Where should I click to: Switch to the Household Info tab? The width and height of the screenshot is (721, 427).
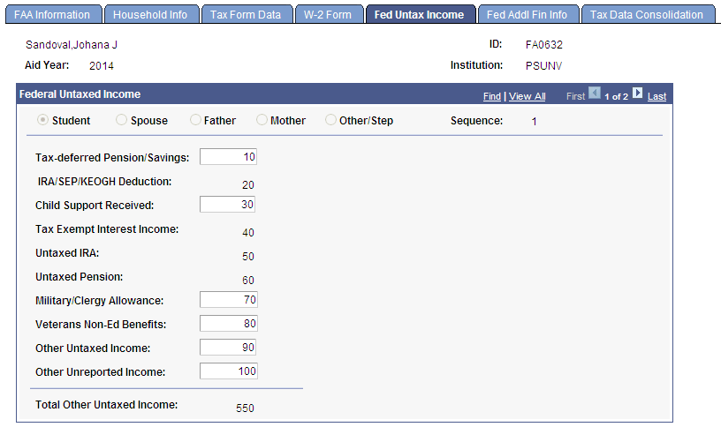pos(150,15)
